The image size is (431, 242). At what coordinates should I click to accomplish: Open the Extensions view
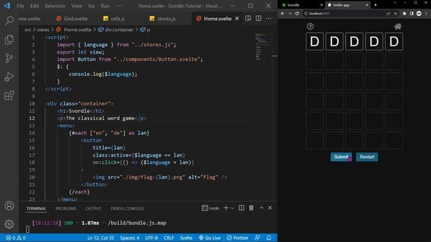tap(9, 95)
